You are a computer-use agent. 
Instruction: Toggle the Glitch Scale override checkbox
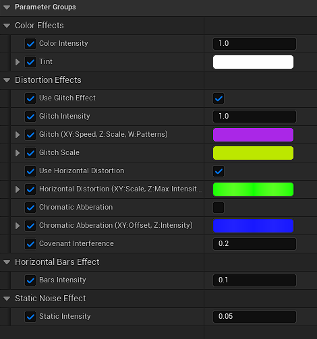coord(30,153)
